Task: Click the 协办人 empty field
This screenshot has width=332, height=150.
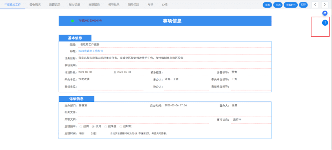Action: [x=186, y=87]
